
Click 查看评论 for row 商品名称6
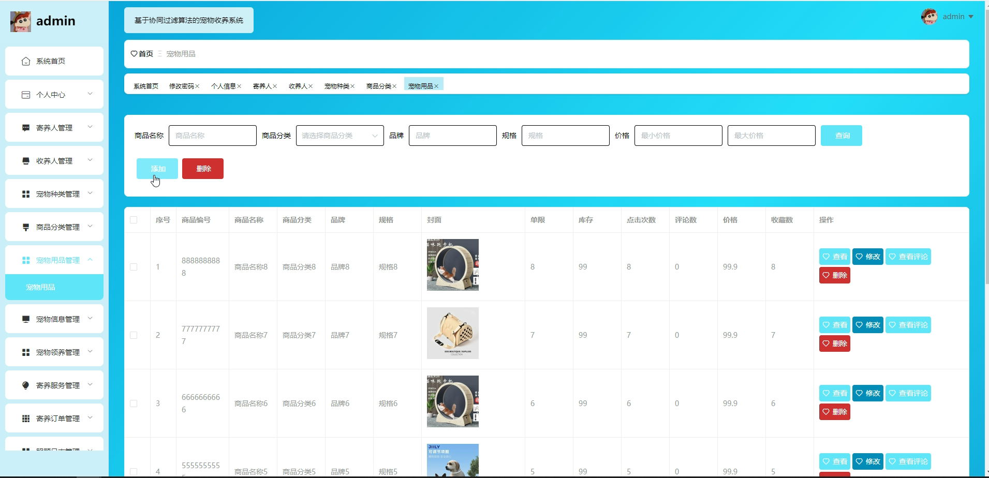[908, 393]
